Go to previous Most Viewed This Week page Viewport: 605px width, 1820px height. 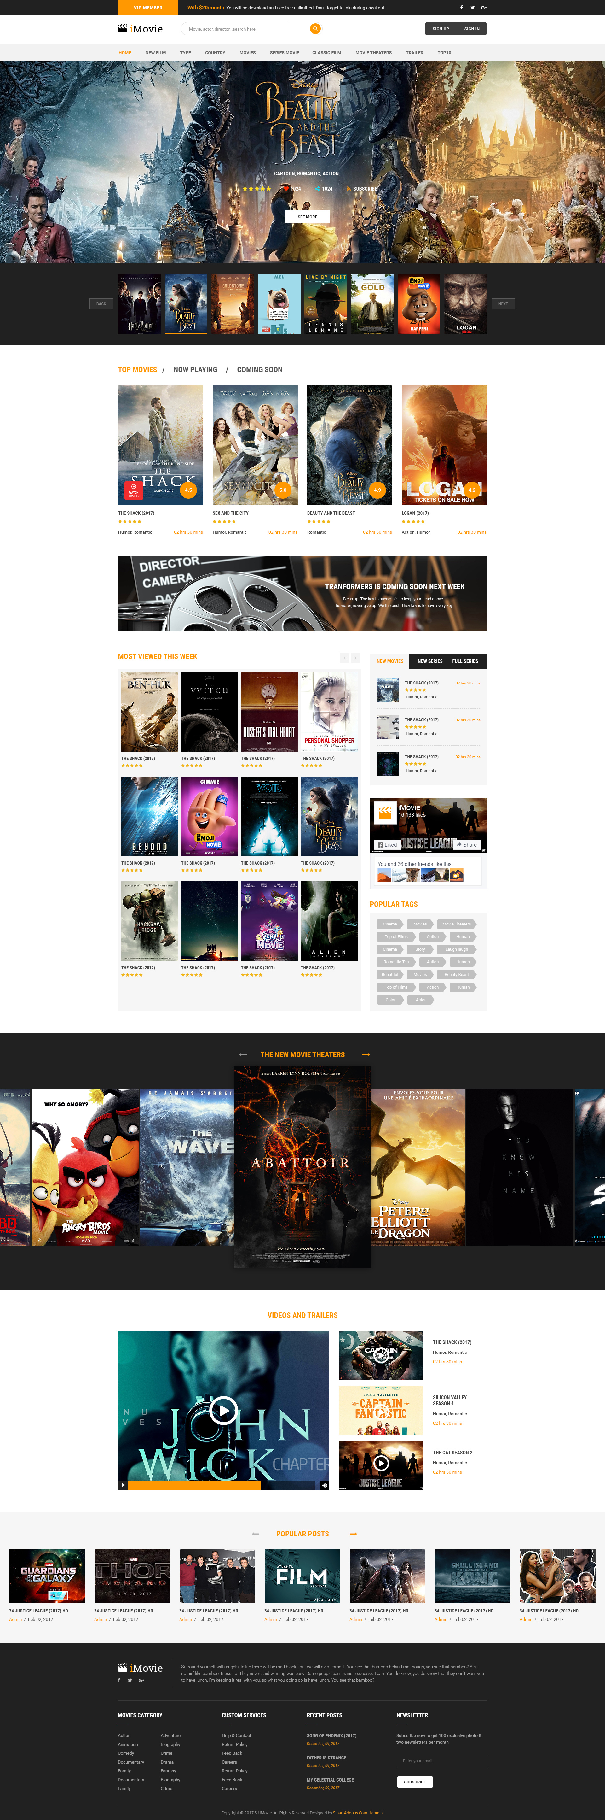point(344,658)
